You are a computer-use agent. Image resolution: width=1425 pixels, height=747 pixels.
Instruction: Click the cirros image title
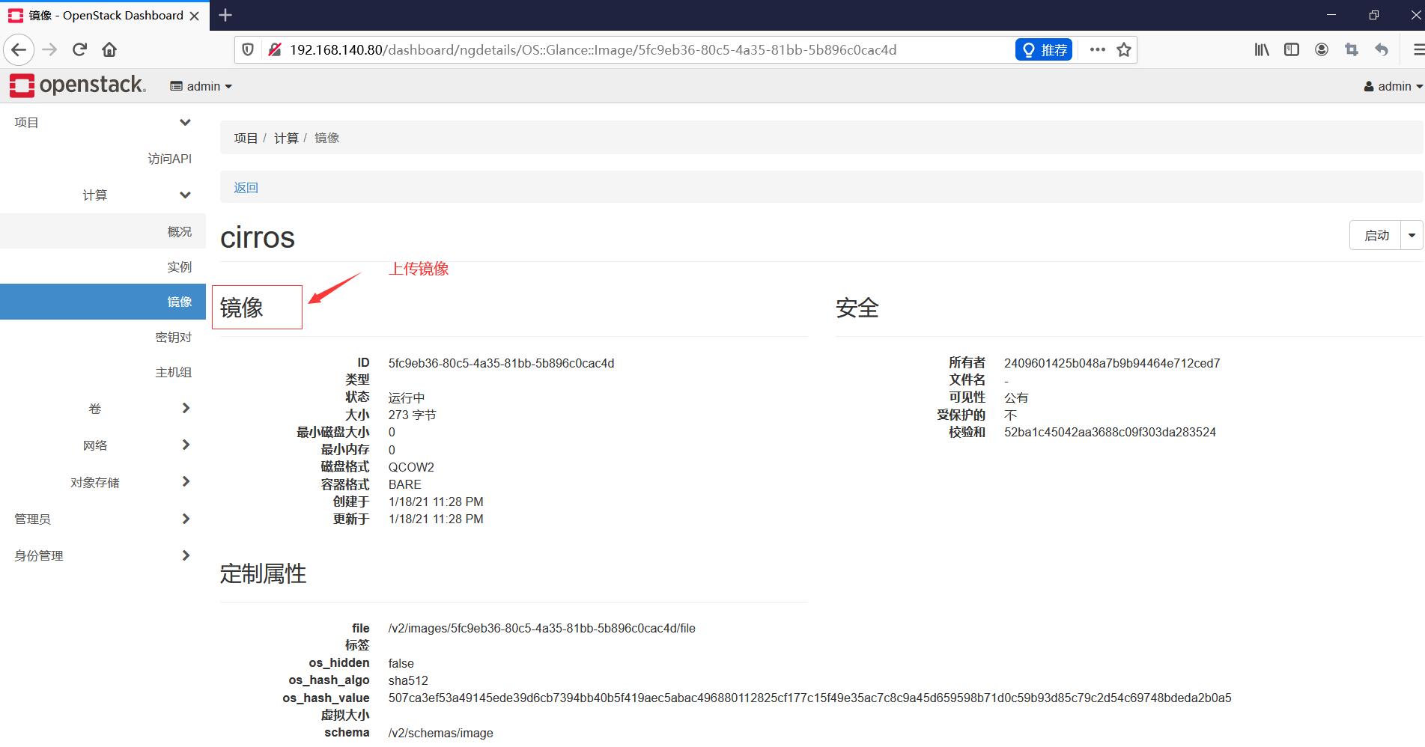click(258, 238)
